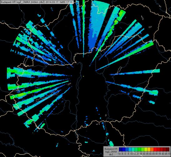Pick the light blue 5–10 dBZ swatch

click(x=130, y=149)
